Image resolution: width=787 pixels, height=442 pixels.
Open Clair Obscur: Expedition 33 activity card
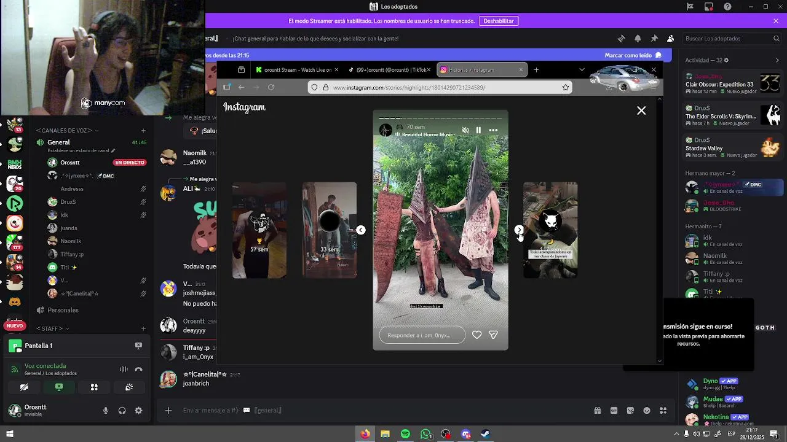point(734,84)
